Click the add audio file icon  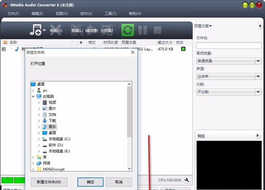coord(35,30)
